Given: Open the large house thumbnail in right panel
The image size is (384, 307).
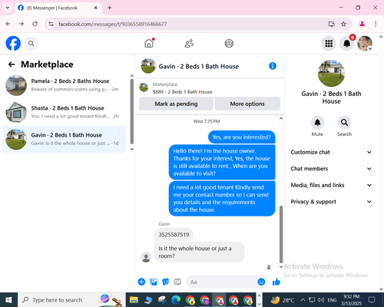Looking at the screenshot, I should 331,74.
